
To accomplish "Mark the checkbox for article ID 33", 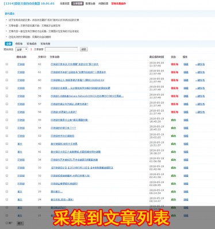I will pyautogui.click(x=7, y=168).
